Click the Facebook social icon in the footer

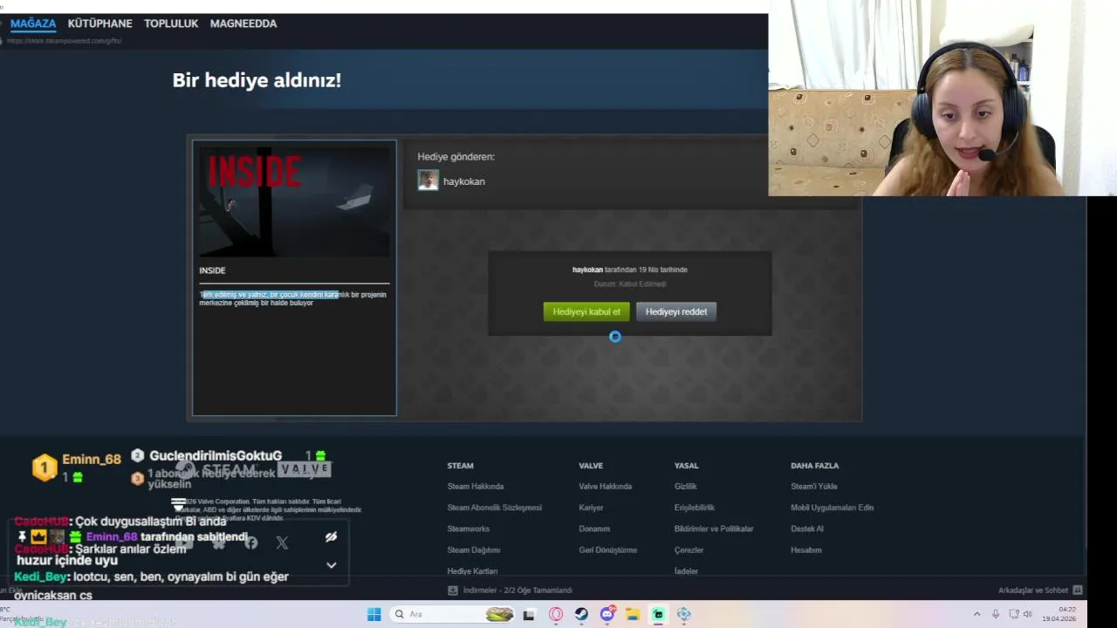pos(251,543)
